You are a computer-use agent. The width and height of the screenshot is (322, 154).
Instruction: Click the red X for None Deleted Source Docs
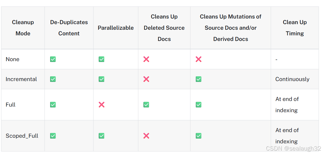146,59
